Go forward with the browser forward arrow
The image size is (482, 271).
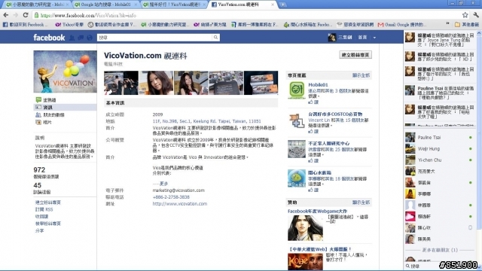click(15, 15)
